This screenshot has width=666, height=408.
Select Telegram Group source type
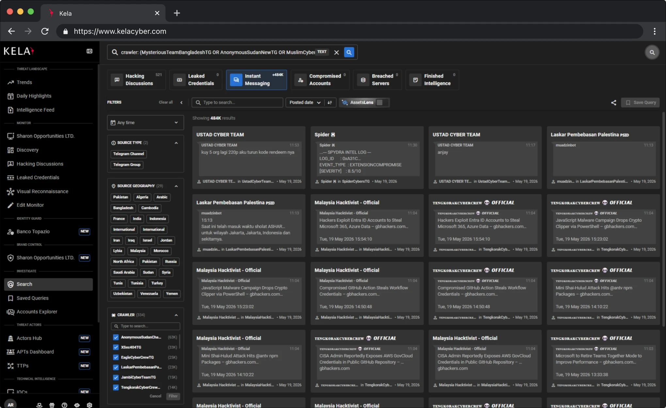click(x=127, y=165)
